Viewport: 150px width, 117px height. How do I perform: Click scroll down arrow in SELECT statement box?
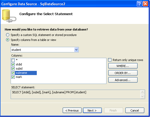(x=142, y=96)
